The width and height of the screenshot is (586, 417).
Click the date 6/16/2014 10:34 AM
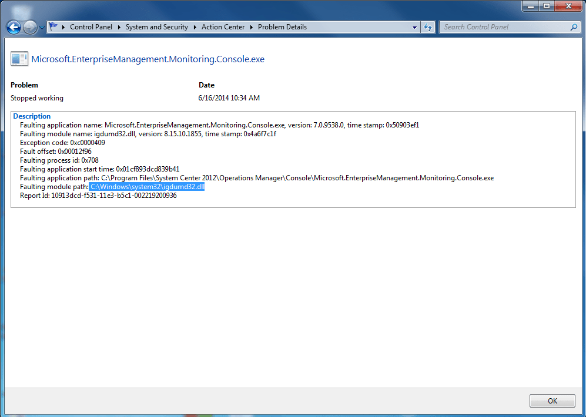click(x=229, y=98)
